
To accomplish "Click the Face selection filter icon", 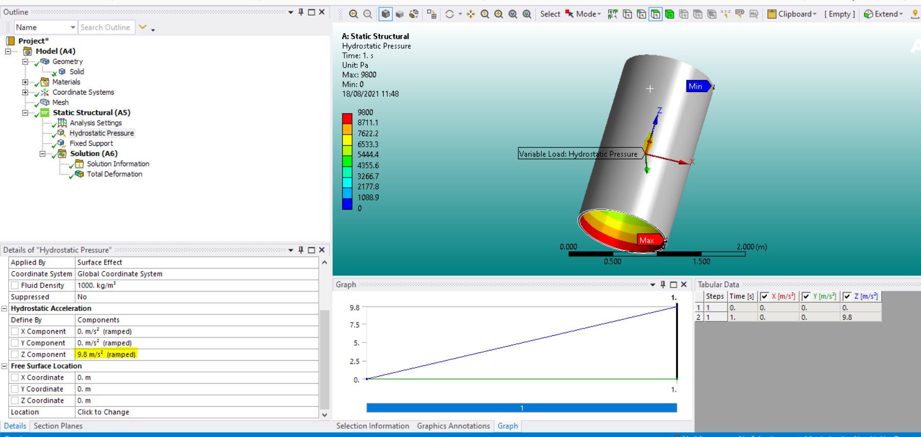I will 655,14.
